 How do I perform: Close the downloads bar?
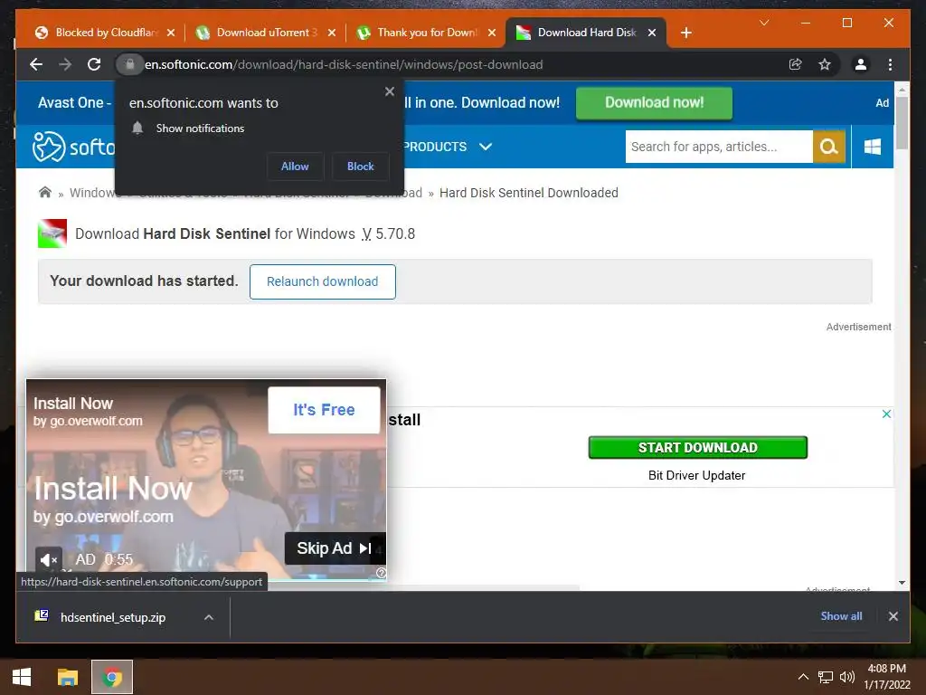click(x=893, y=616)
